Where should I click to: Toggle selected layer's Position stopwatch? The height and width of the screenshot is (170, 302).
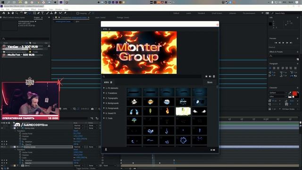click(20, 155)
